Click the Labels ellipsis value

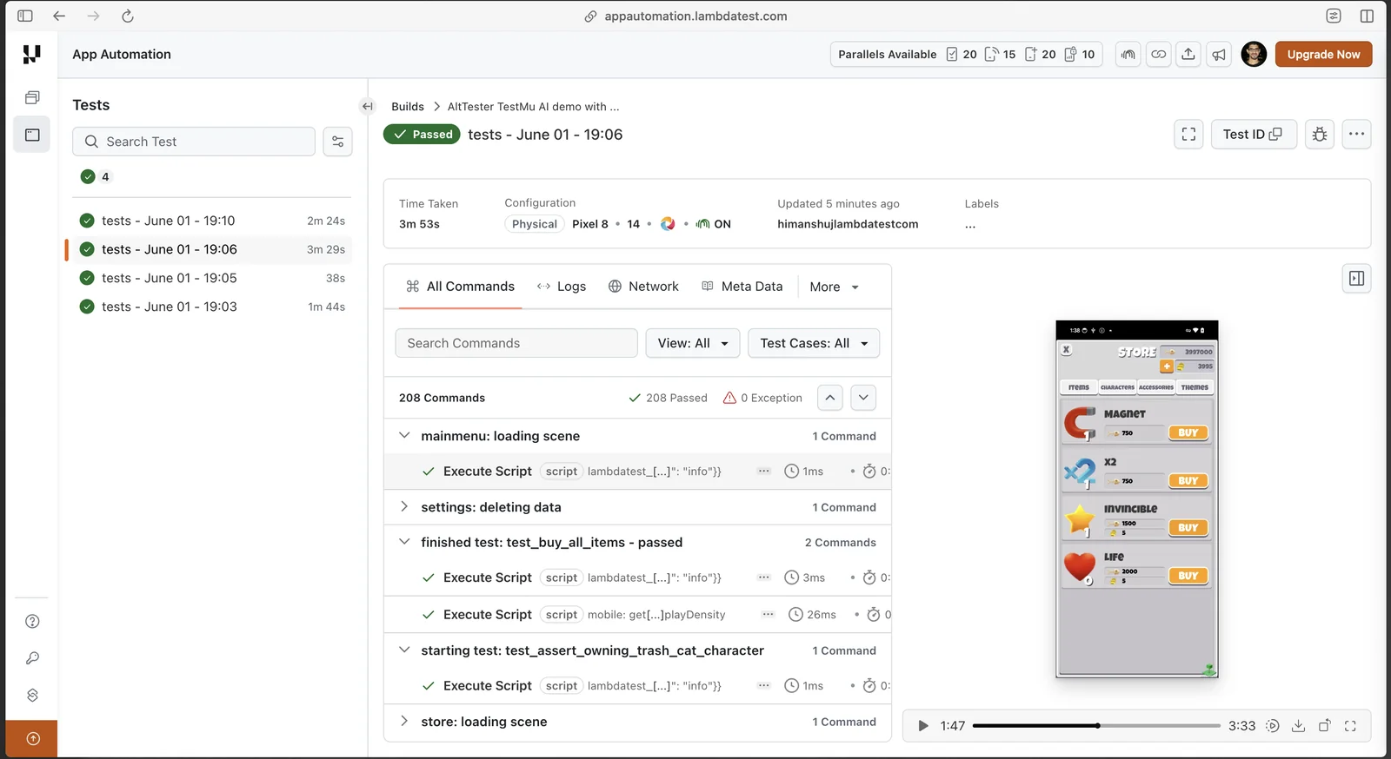coord(970,224)
